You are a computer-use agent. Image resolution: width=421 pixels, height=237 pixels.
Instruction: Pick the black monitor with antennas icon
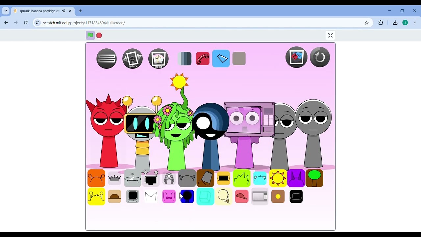coord(151,178)
